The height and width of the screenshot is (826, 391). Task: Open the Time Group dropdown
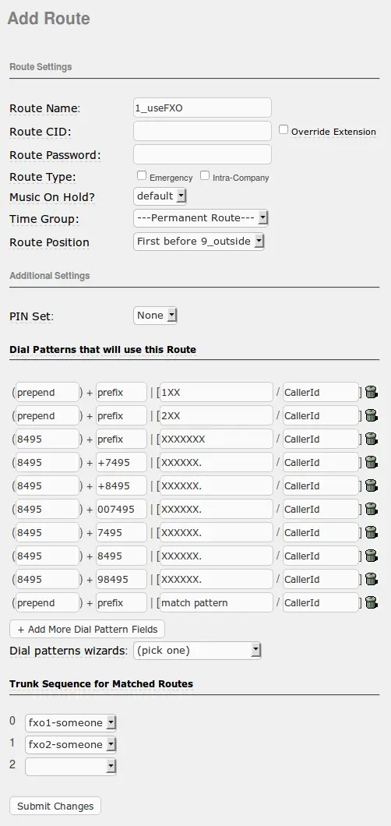pos(200,217)
